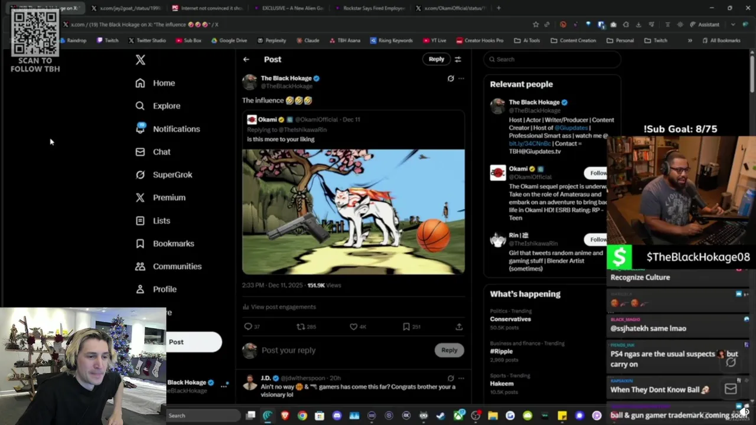756x425 pixels.
Task: Go to Home in X sidebar
Action: 155,83
